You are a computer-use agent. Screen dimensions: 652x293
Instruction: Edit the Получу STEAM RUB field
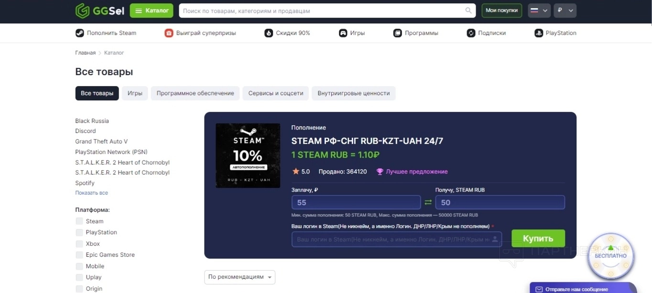[500, 202]
